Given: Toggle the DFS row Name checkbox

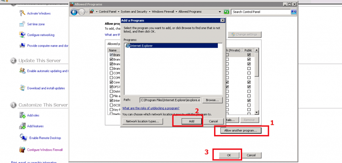Looking at the screenshot, I should [111, 87].
